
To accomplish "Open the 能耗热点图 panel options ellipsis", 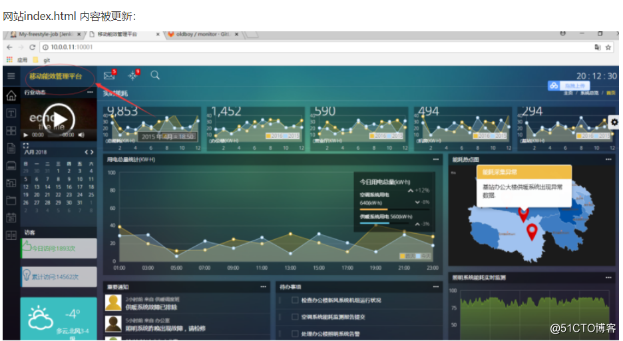I will point(608,159).
